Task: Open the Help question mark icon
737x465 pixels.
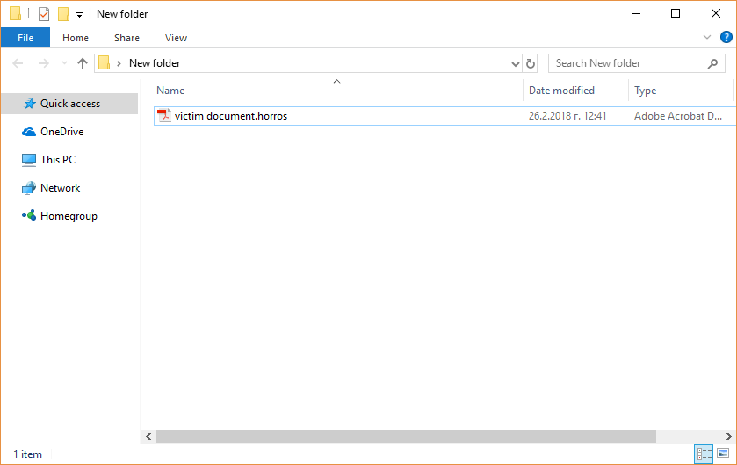Action: point(726,37)
